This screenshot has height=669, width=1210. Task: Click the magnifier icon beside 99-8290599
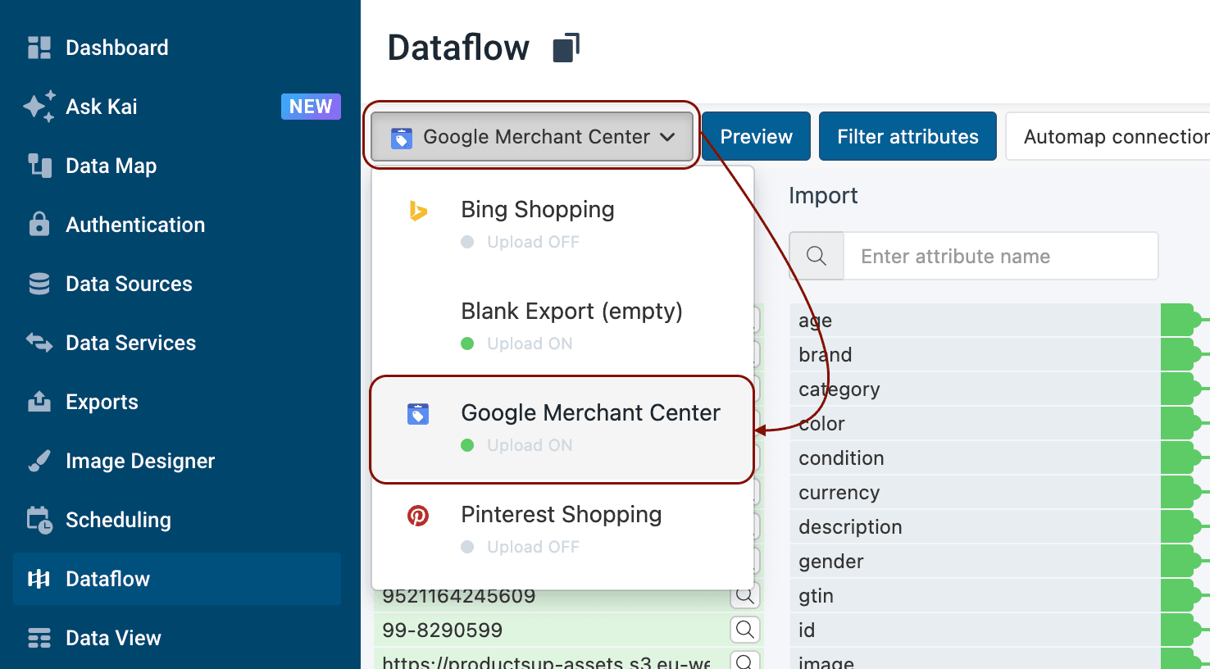[x=745, y=630]
